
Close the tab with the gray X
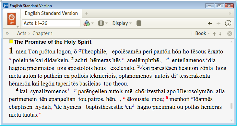tap(230, 14)
